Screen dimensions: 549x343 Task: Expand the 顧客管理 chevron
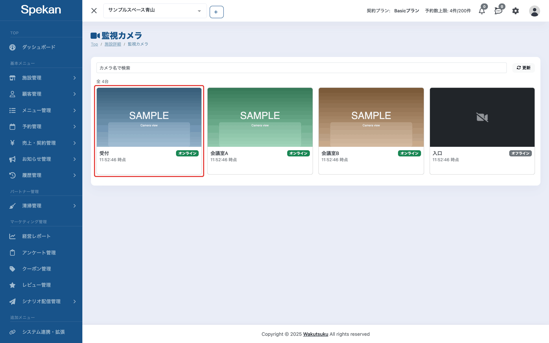tap(74, 94)
